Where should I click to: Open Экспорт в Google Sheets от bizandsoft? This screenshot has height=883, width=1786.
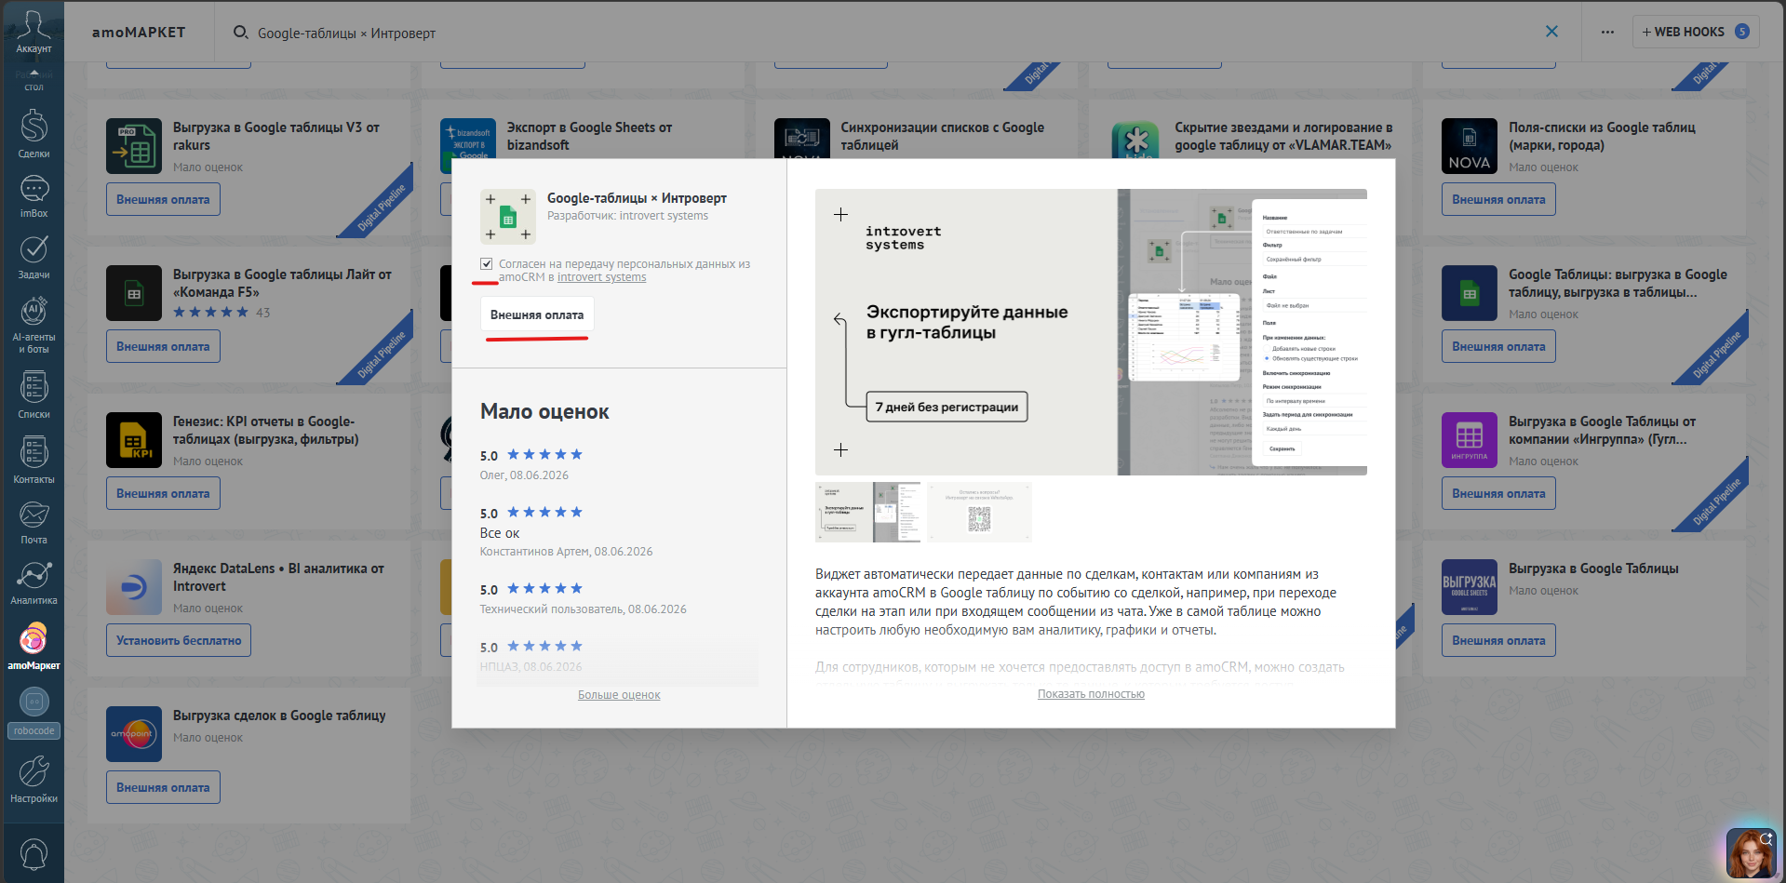[x=589, y=136]
